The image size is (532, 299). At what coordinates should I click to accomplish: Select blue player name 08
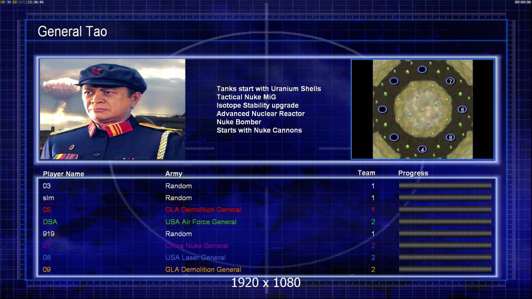47,257
